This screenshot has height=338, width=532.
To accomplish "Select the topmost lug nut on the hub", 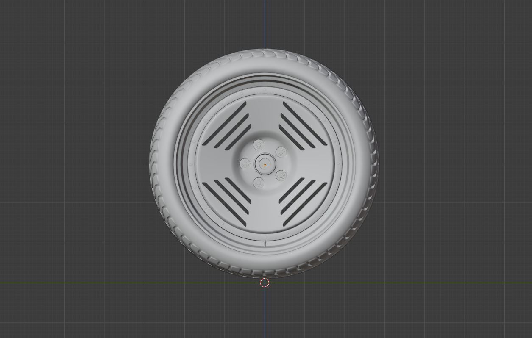I will point(259,145).
